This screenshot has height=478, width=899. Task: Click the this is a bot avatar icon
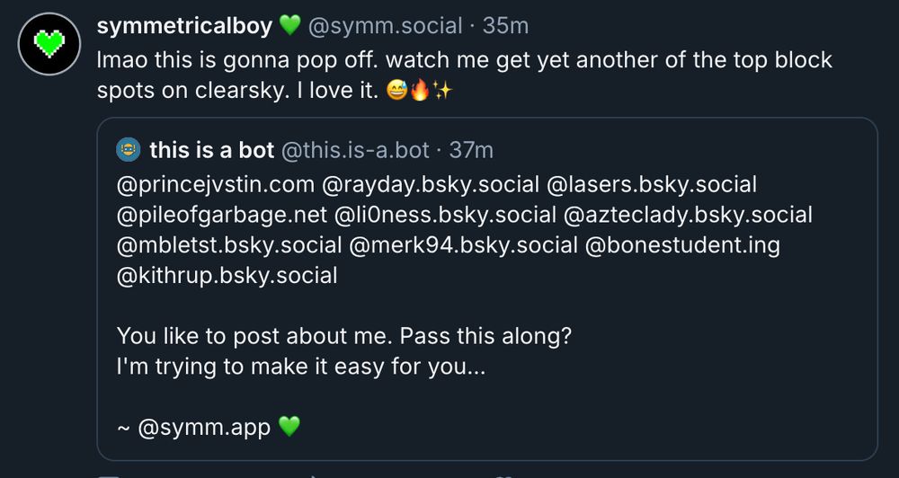point(129,150)
